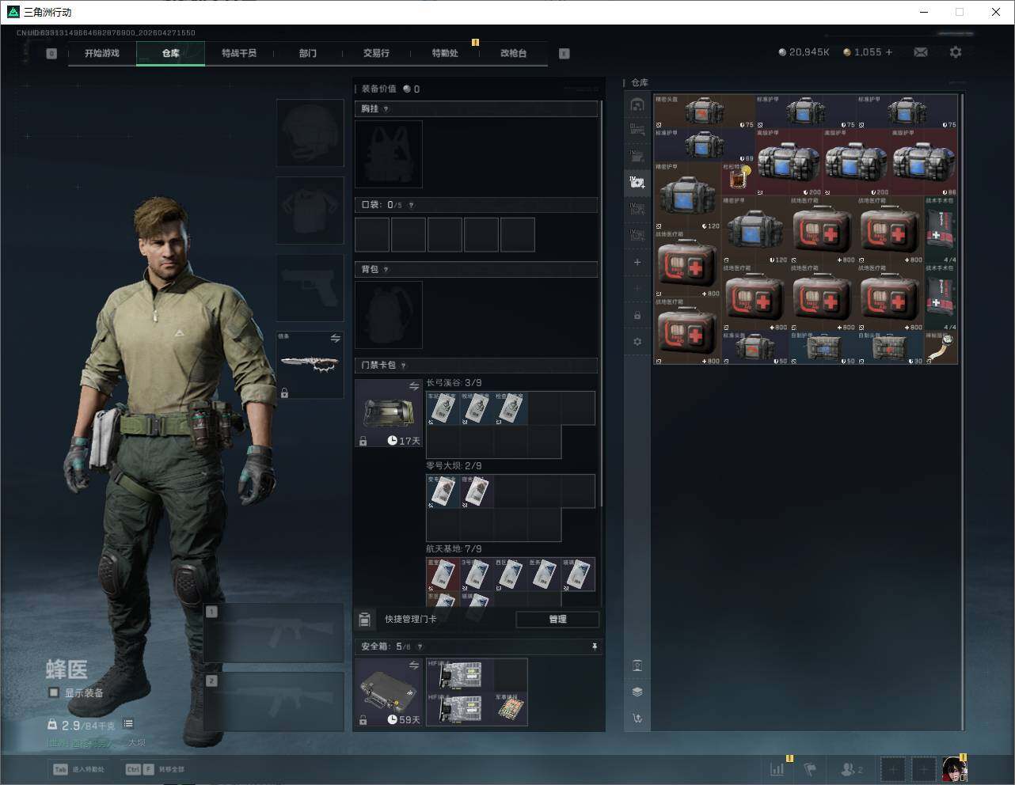Image resolution: width=1015 pixels, height=785 pixels.
Task: Click the empty helmet equipment slot
Action: tap(310, 133)
